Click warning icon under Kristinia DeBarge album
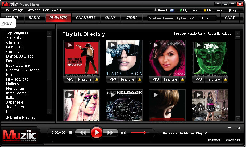246x147 pixels. tap(183, 79)
